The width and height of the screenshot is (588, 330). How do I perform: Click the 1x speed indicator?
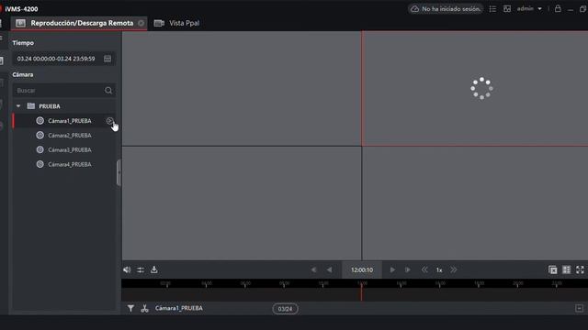tap(439, 270)
